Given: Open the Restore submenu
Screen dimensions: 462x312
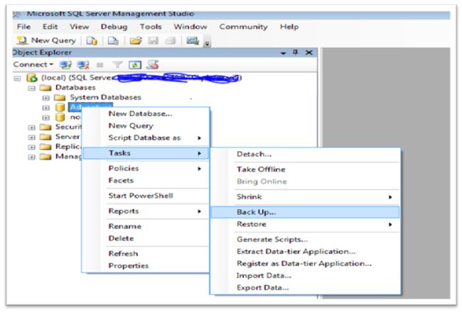Looking at the screenshot, I should (x=305, y=224).
